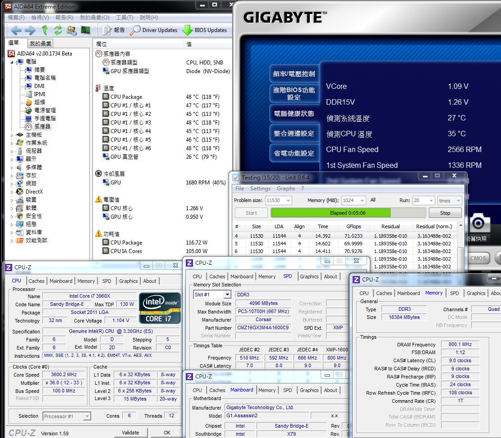Switch to Caches tab in CPU-Z CPU window
The image size is (501, 438).
click(37, 281)
